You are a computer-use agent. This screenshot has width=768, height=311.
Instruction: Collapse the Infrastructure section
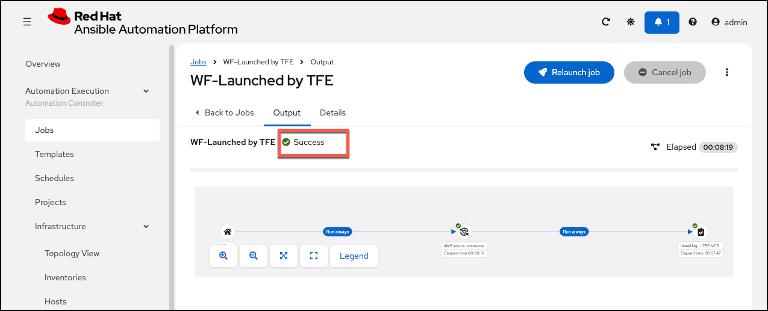point(146,226)
